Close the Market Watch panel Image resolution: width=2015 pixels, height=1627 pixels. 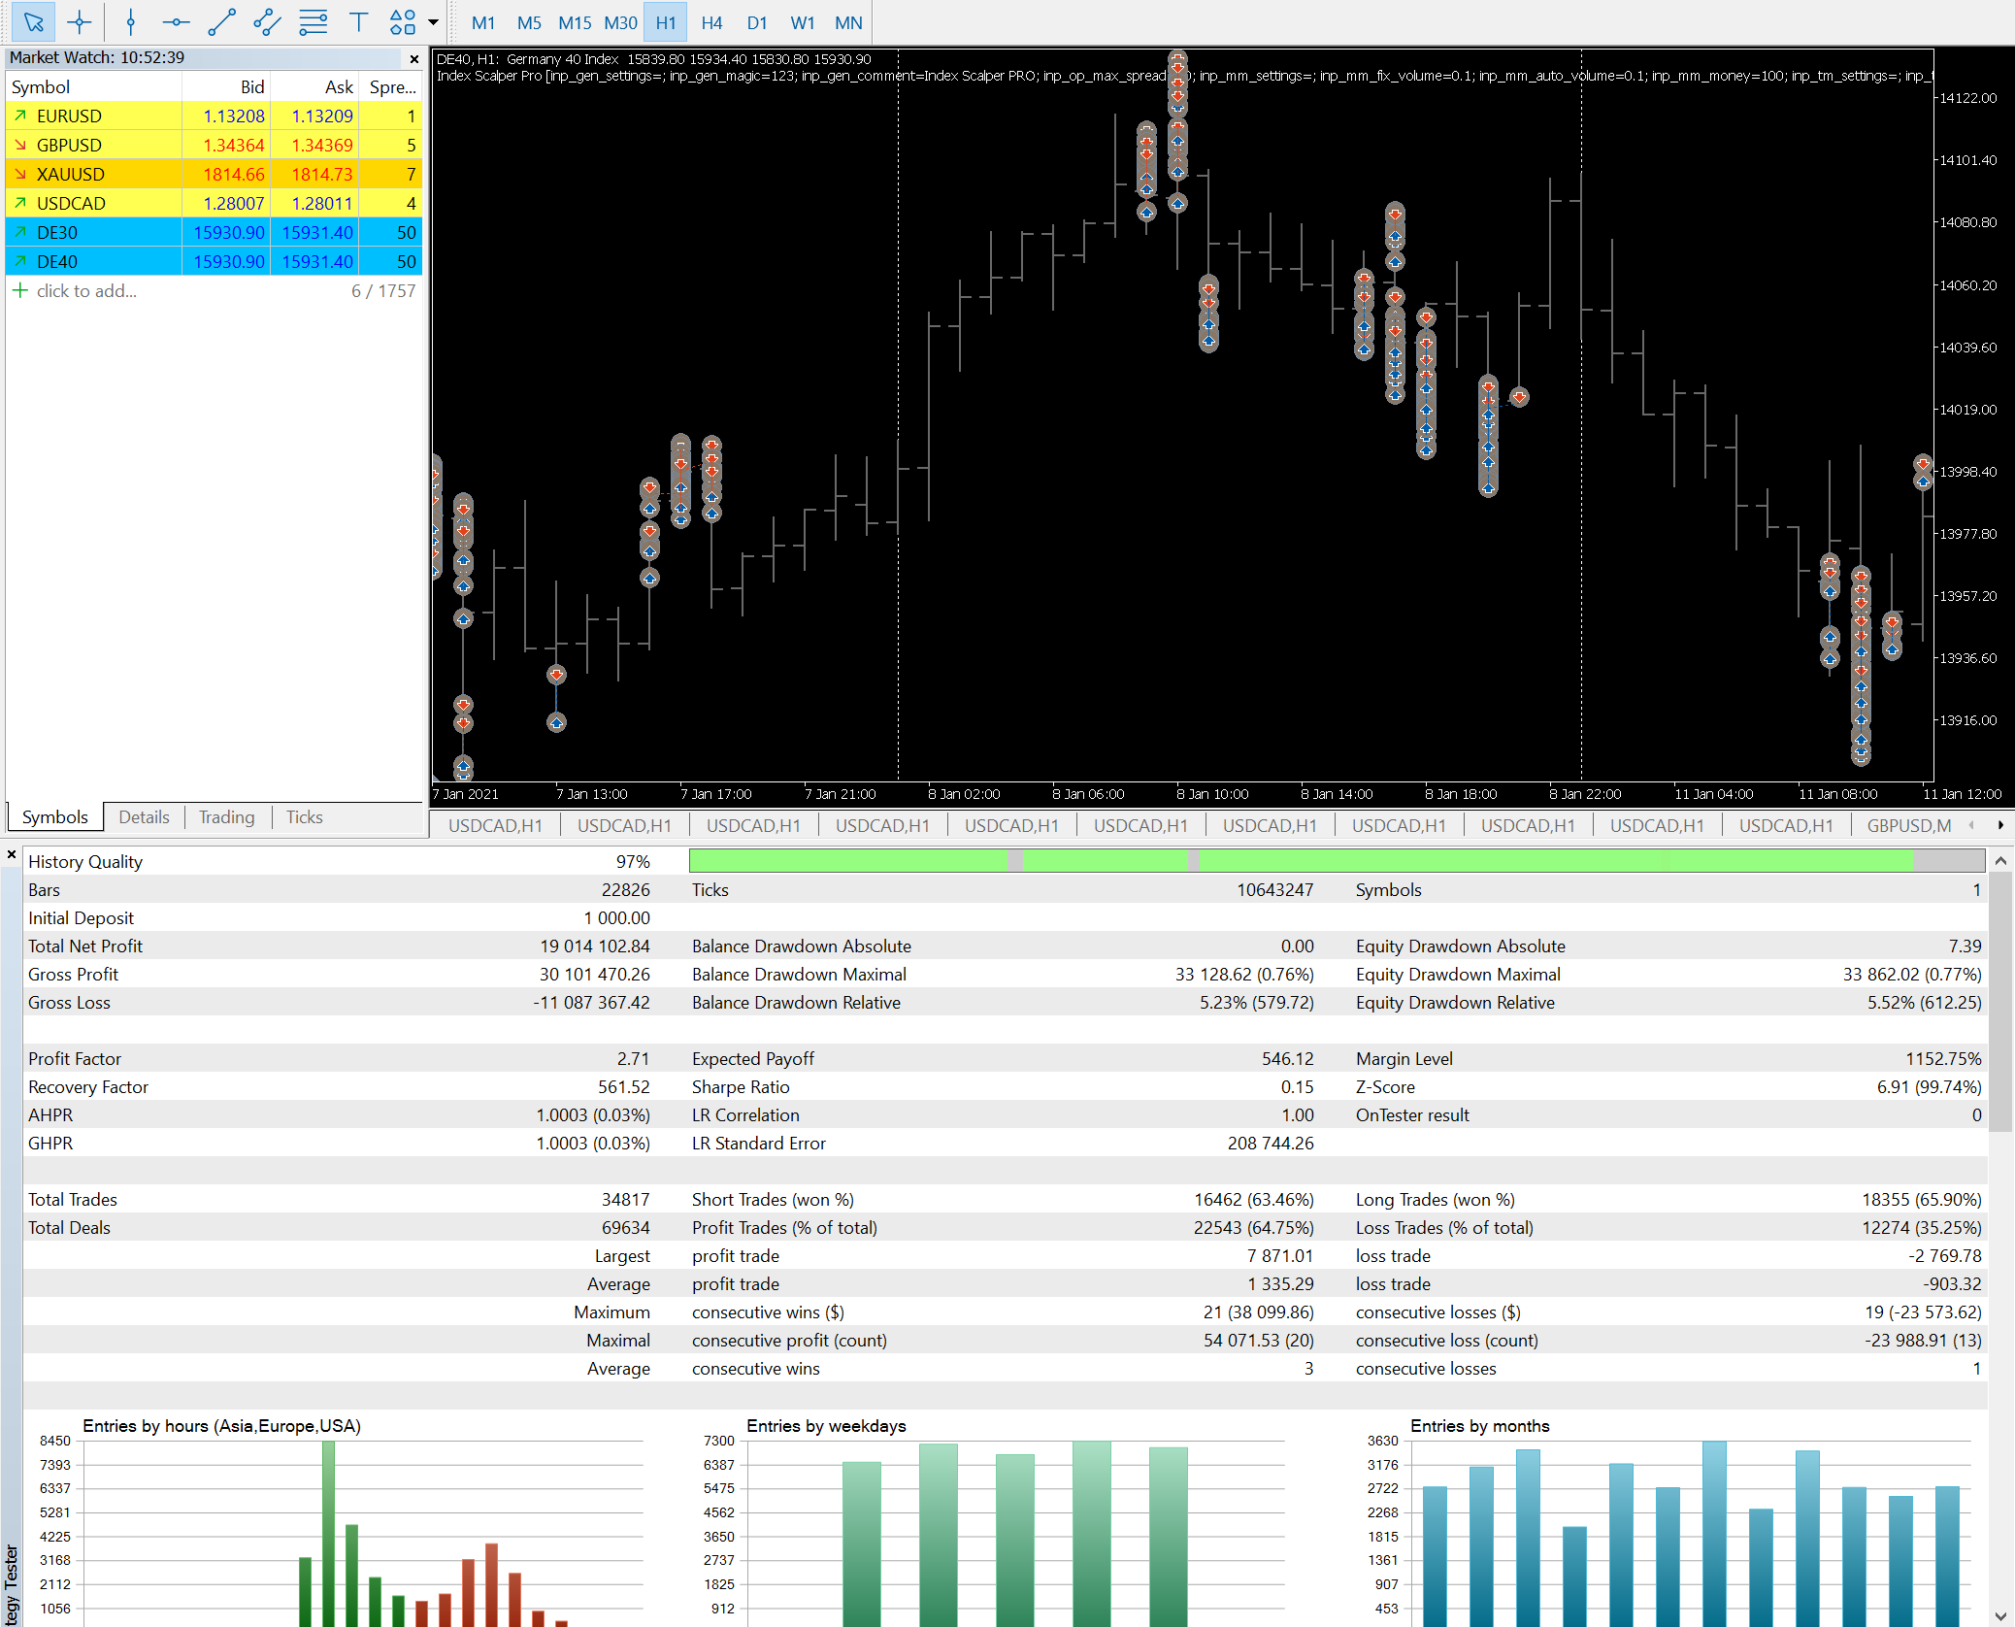point(414,58)
